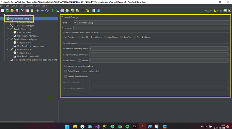Open the Help menu
232x129 pixels.
(44, 6)
